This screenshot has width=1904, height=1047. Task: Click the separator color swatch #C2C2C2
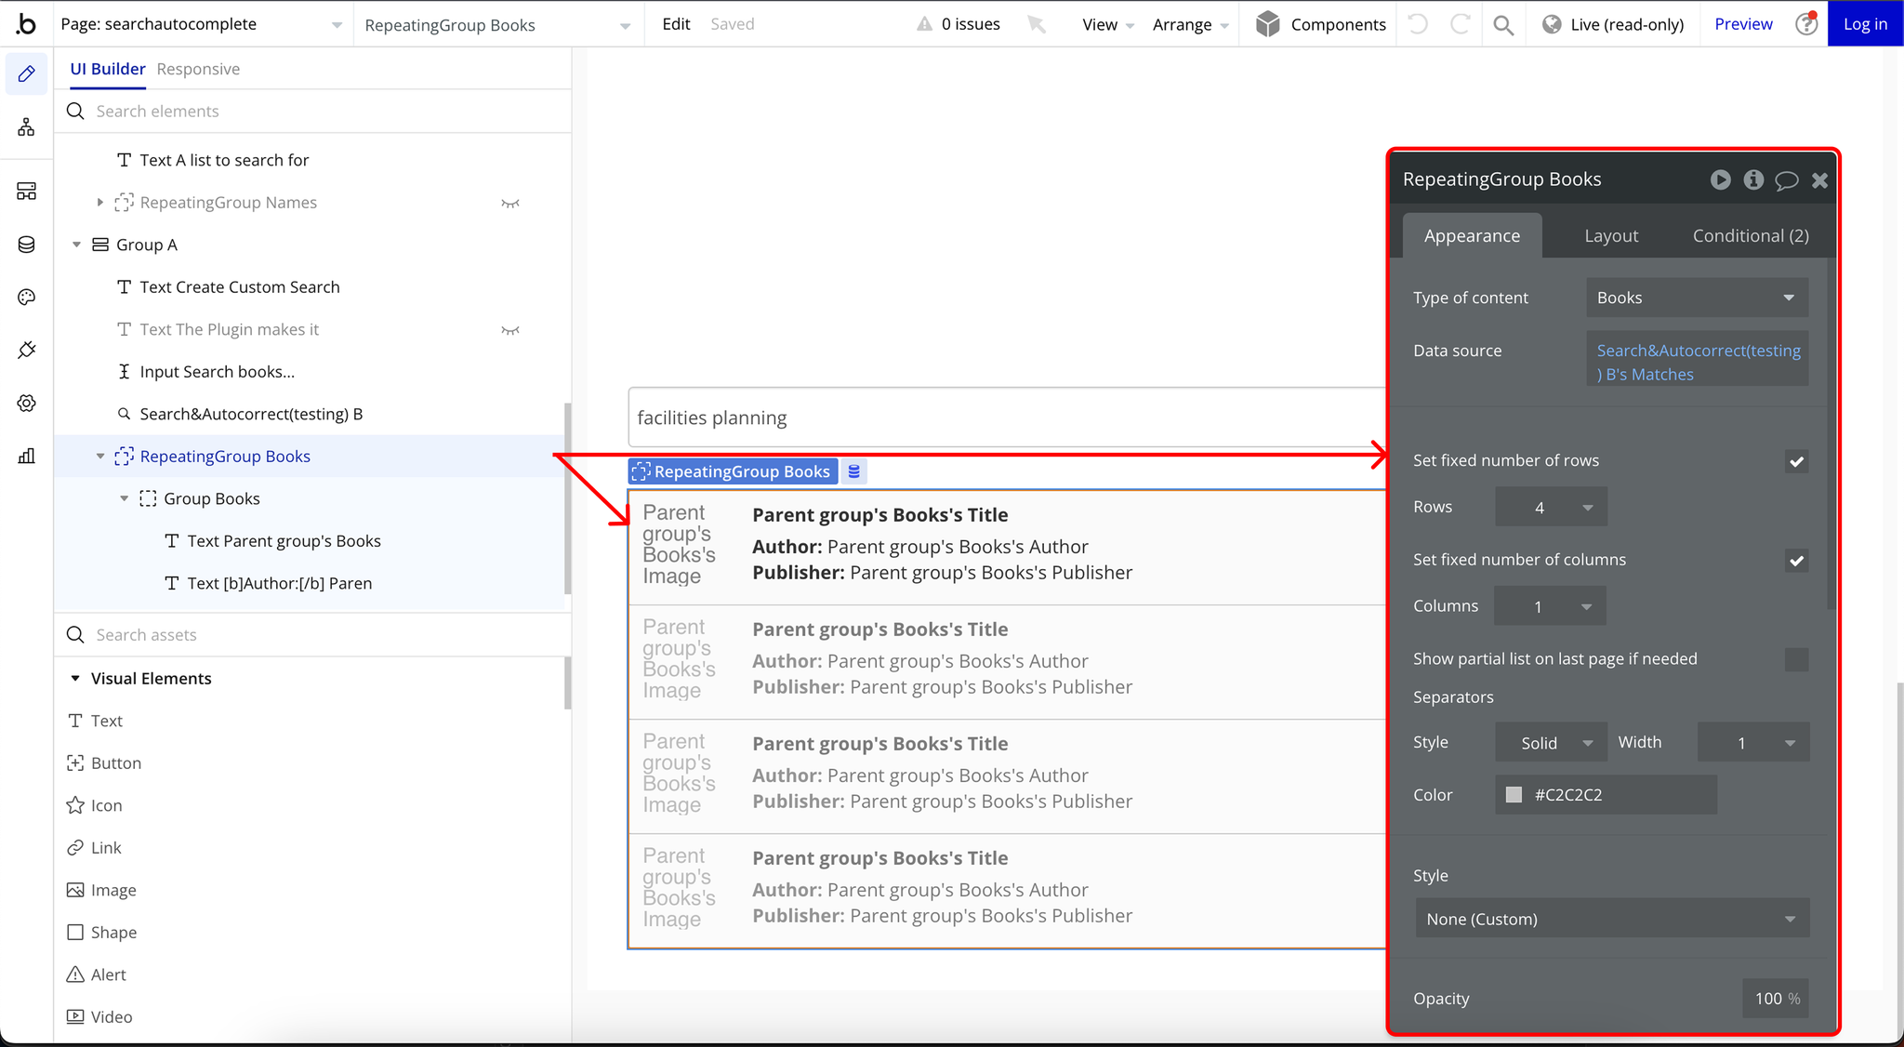pyautogui.click(x=1514, y=795)
